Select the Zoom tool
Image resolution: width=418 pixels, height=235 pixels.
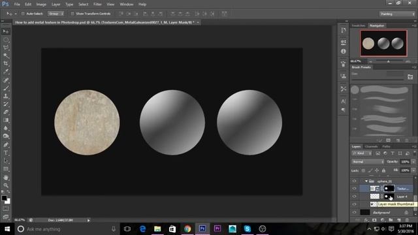(x=6, y=185)
